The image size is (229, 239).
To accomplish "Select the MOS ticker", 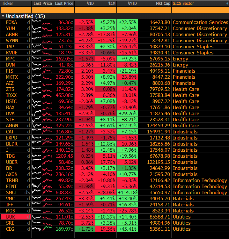I will coord(11,211).
